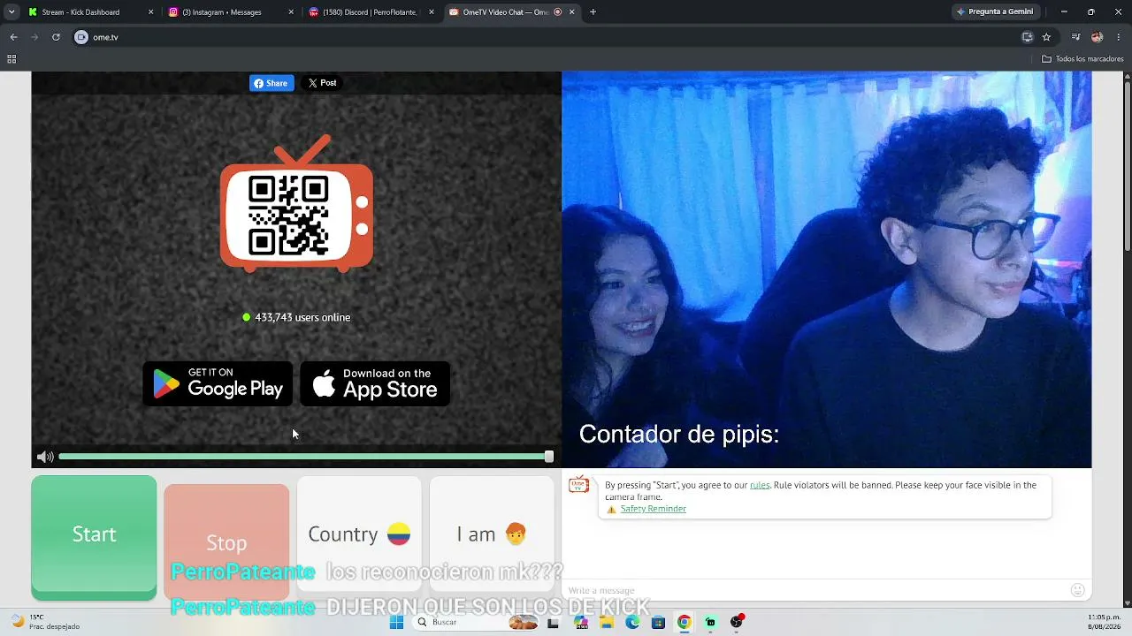Open the Copilot app in the taskbar

coord(580,623)
